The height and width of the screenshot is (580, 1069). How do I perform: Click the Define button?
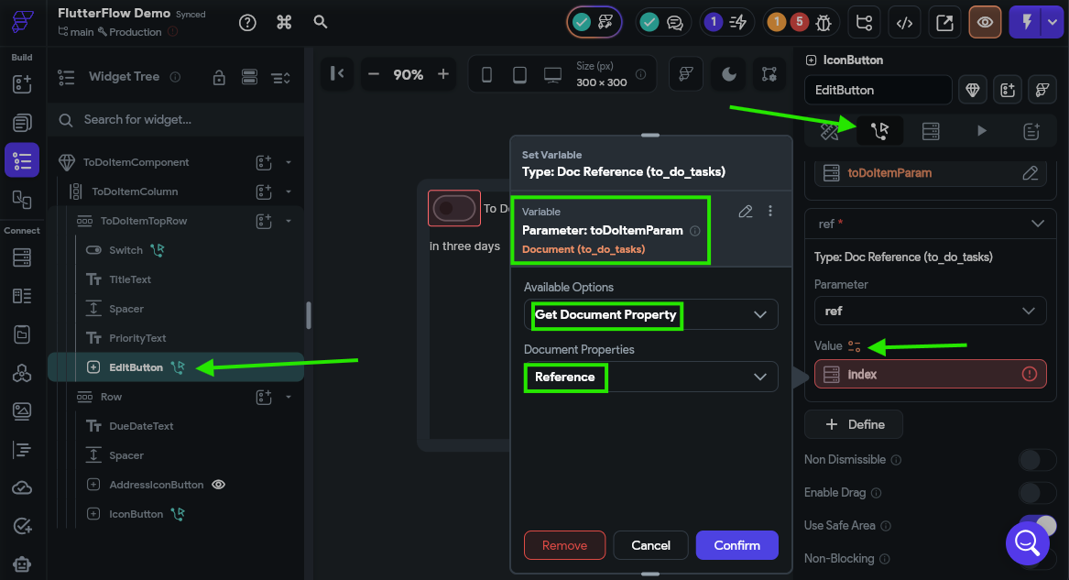coord(854,424)
